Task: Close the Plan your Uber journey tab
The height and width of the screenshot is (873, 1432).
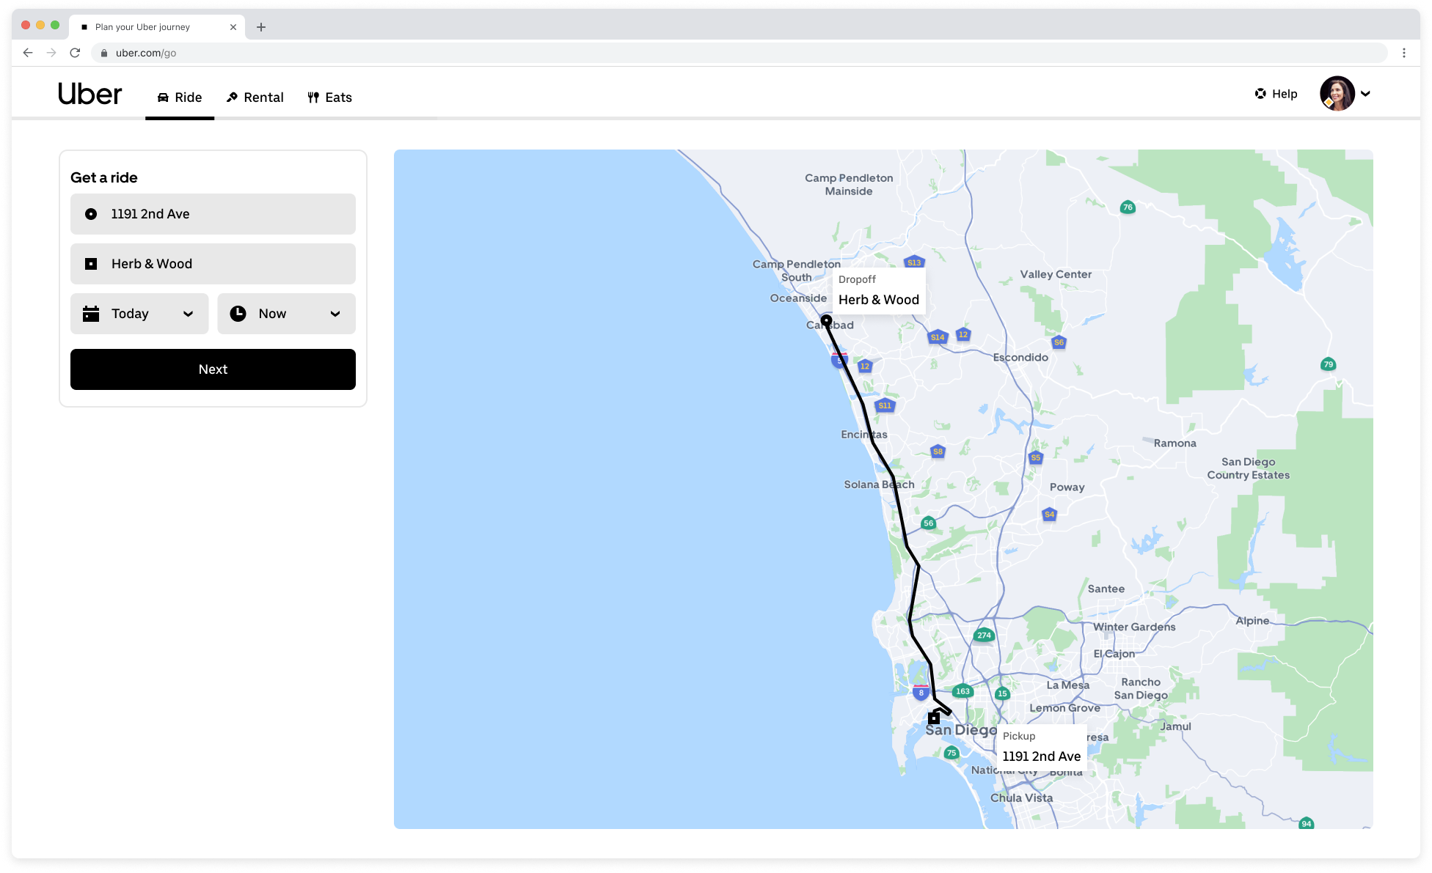Action: (x=233, y=27)
